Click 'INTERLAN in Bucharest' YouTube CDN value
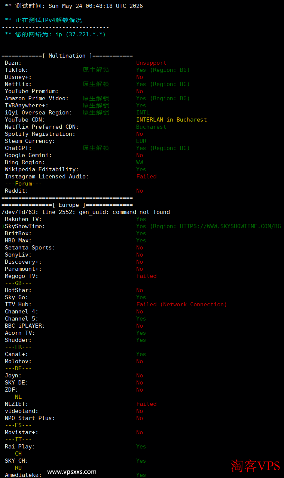This screenshot has width=284, height=478. coord(171,120)
